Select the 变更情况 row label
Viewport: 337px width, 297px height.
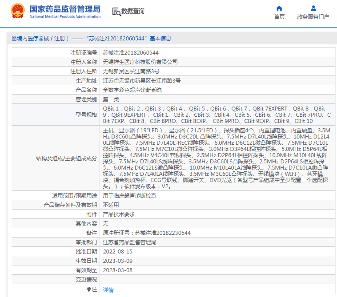86,280
